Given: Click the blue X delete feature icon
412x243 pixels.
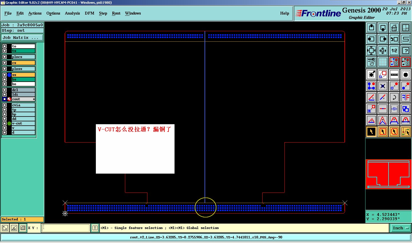Looking at the screenshot, I should click(x=383, y=86).
